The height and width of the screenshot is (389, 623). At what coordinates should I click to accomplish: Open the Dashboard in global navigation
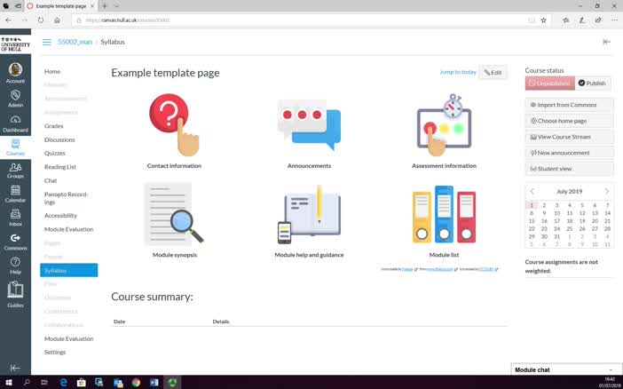pyautogui.click(x=15, y=123)
